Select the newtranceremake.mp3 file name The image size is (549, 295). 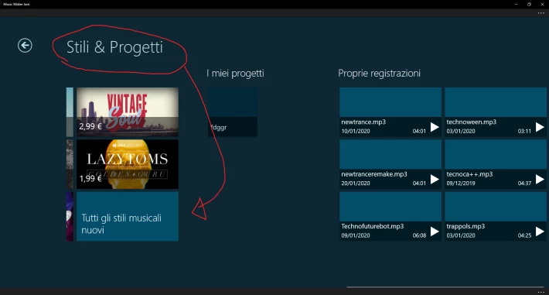[374, 174]
